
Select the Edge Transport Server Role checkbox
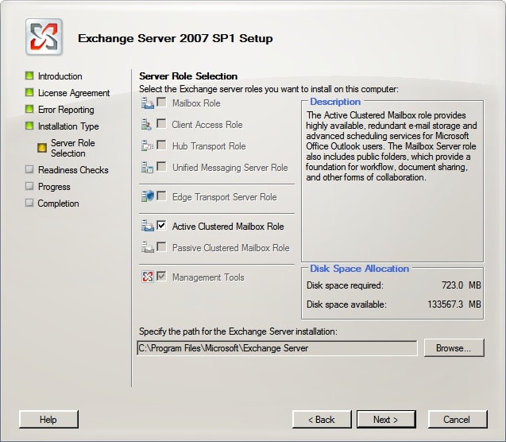(161, 196)
